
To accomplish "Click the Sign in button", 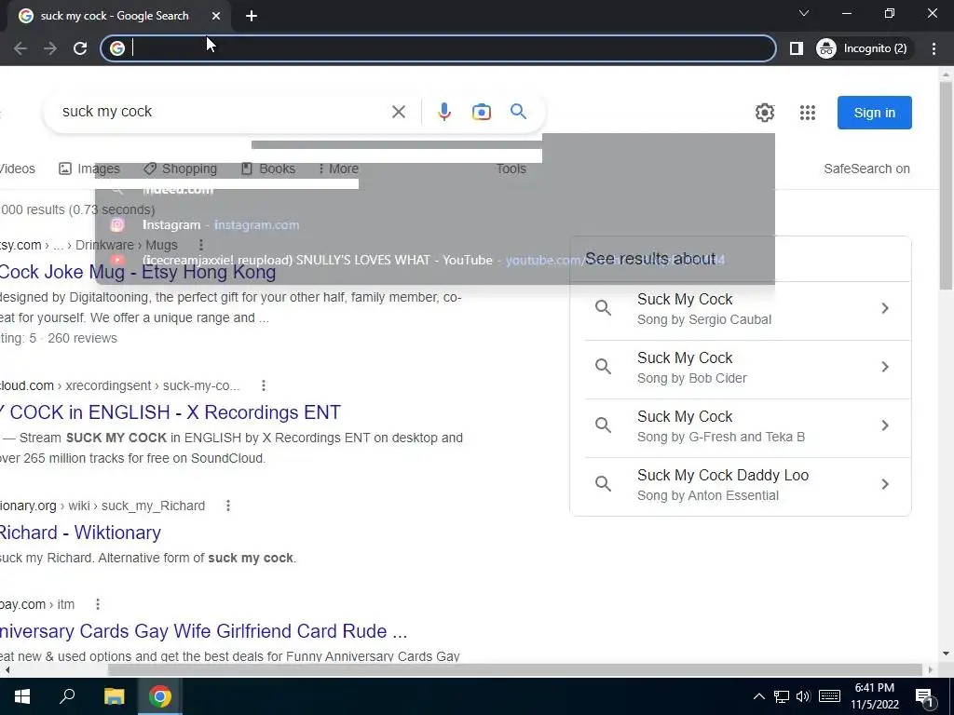I will (x=874, y=113).
